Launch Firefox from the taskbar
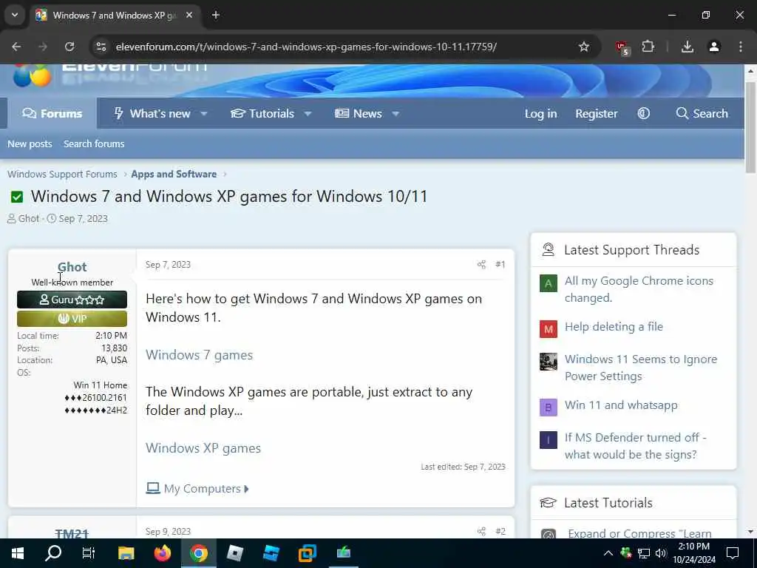757x568 pixels. [162, 553]
